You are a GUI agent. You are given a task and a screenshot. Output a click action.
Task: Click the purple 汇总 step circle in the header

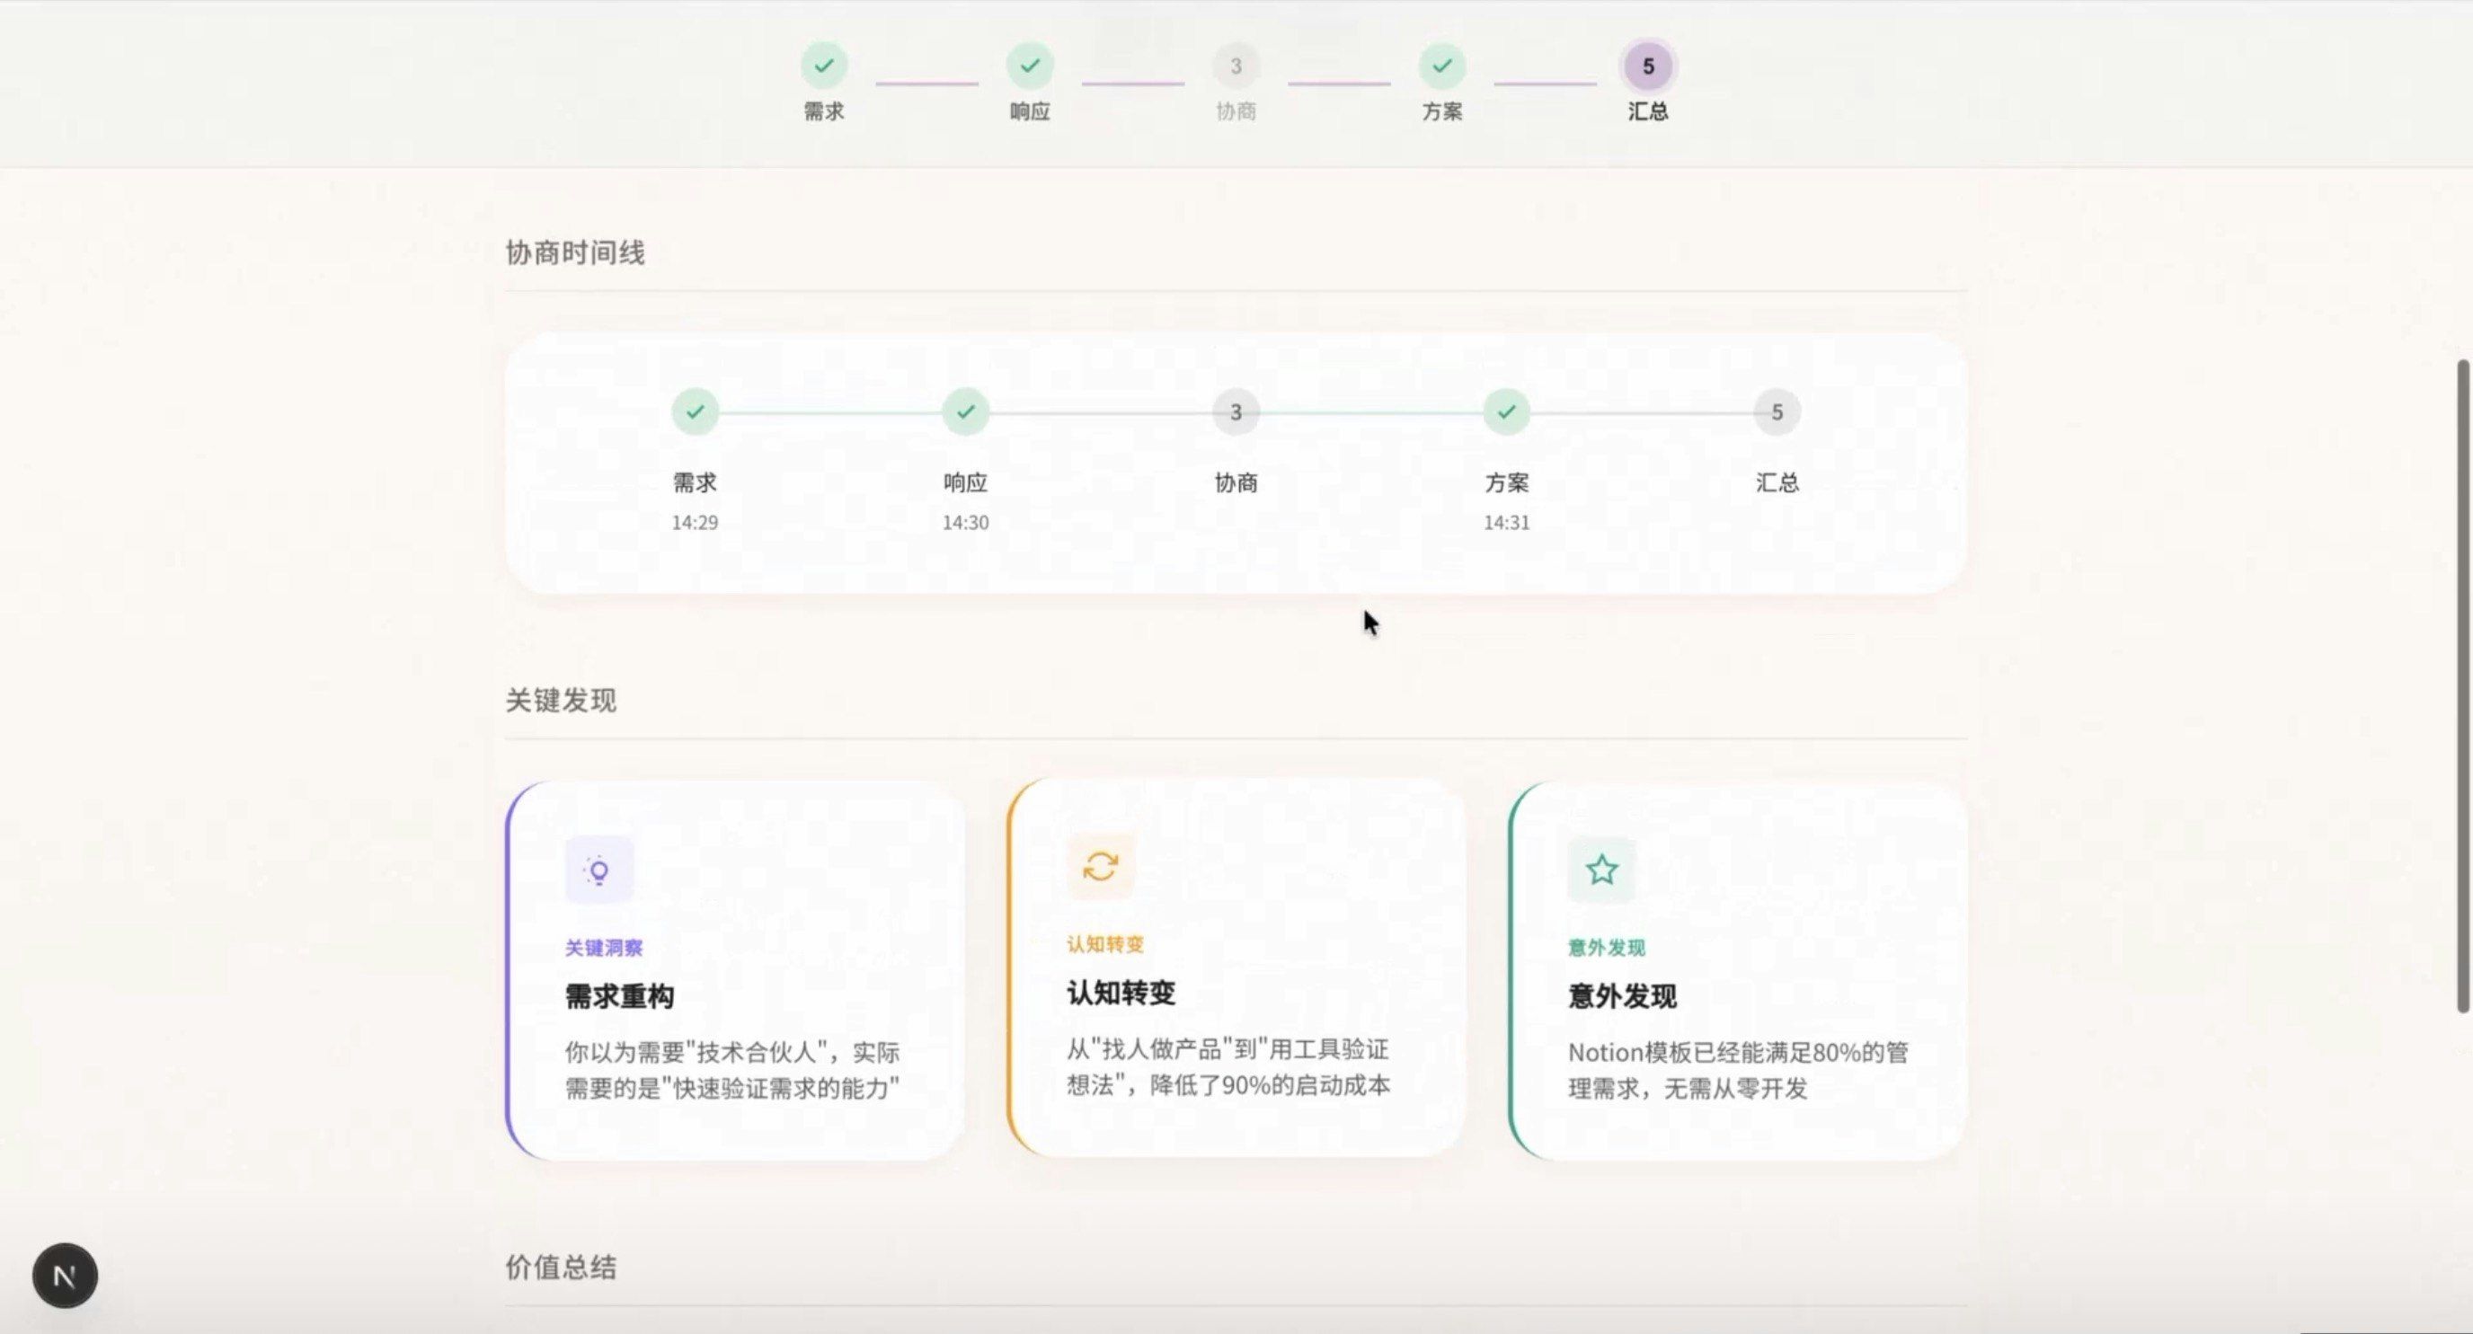coord(1647,66)
